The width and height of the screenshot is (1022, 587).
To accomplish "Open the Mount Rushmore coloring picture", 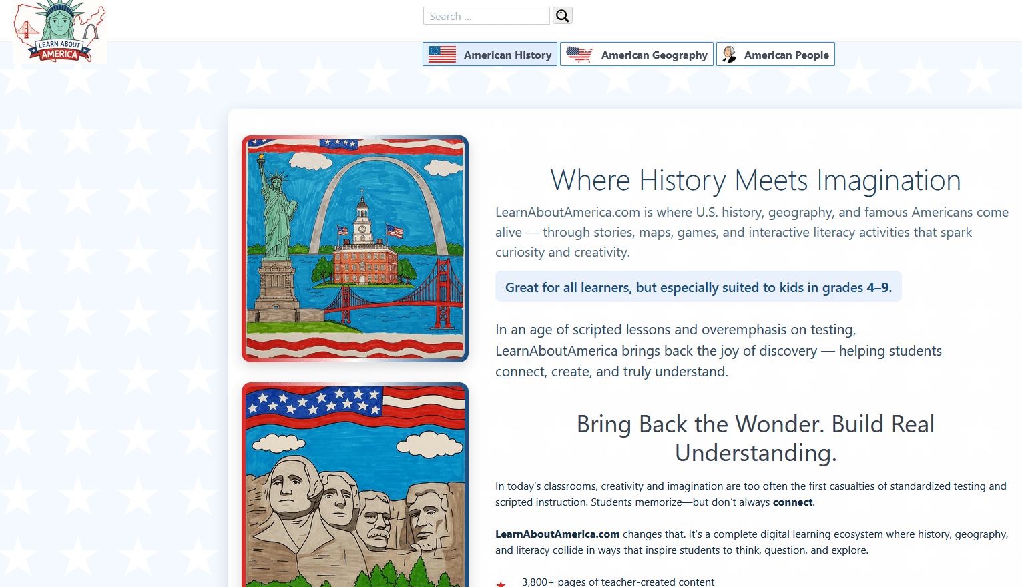I will tap(355, 485).
